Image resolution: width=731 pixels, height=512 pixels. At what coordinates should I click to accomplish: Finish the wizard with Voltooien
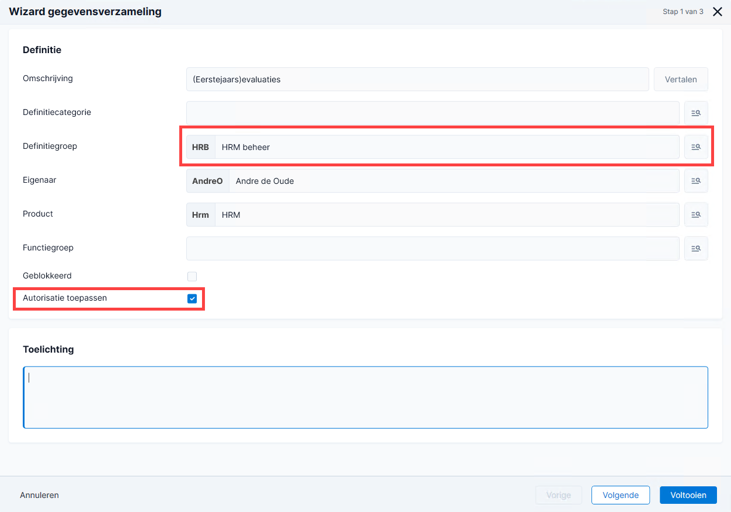tap(688, 495)
